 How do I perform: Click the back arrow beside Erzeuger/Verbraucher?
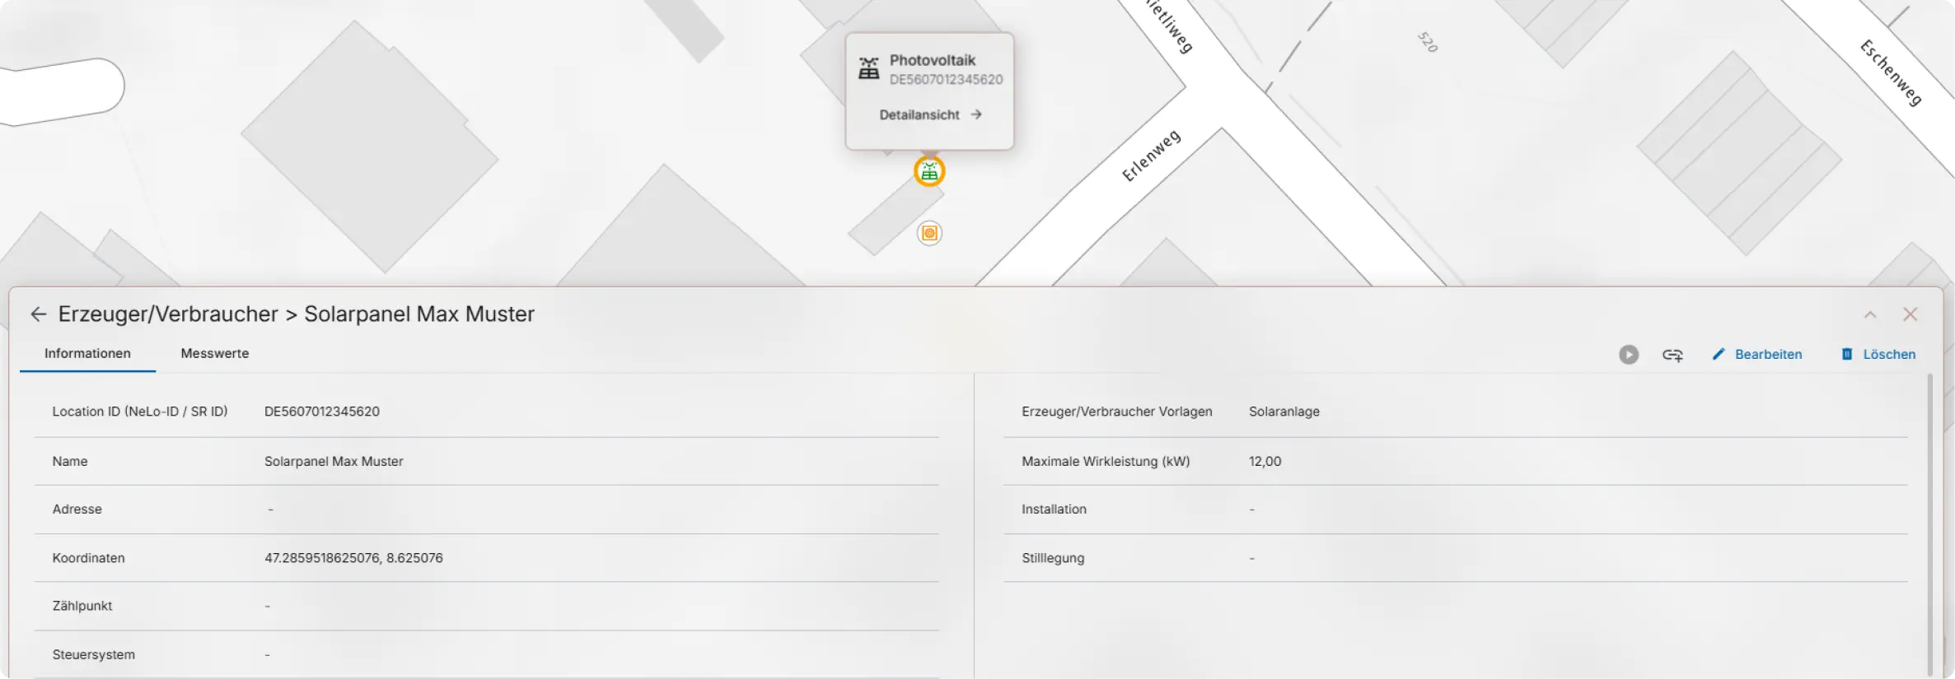pyautogui.click(x=38, y=314)
